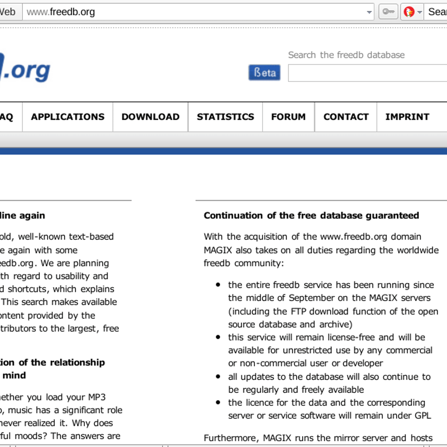Click the heading about continuation of free database
Screen dimensions: 447x447
311,215
